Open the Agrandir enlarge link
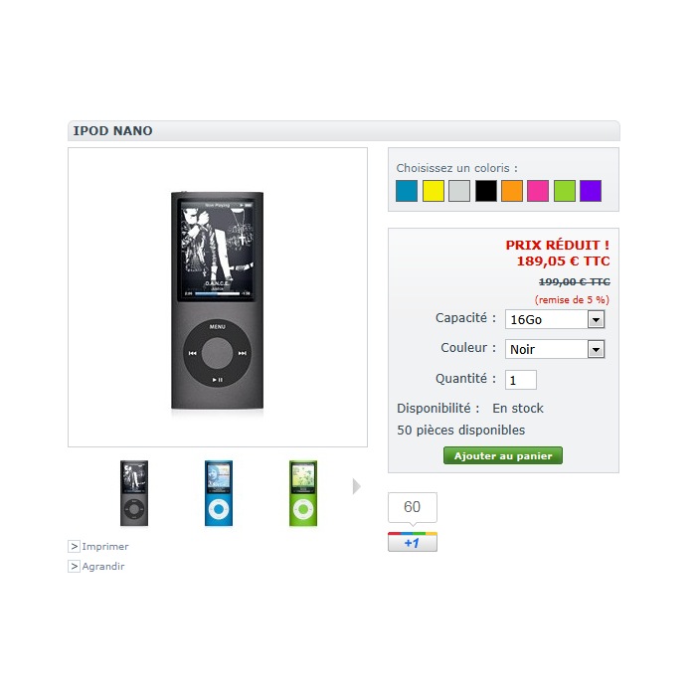Viewport: 696px width, 696px height. [103, 566]
